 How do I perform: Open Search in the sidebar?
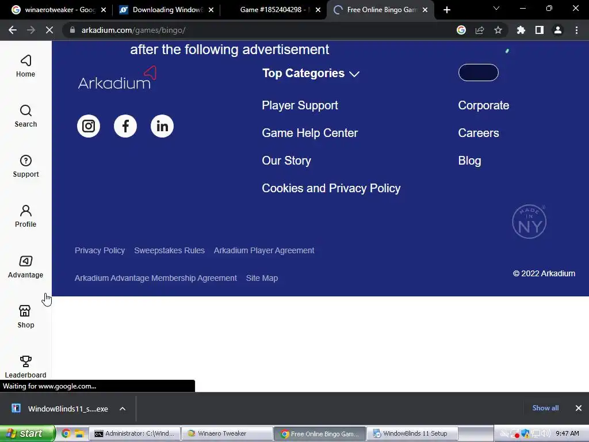point(25,116)
